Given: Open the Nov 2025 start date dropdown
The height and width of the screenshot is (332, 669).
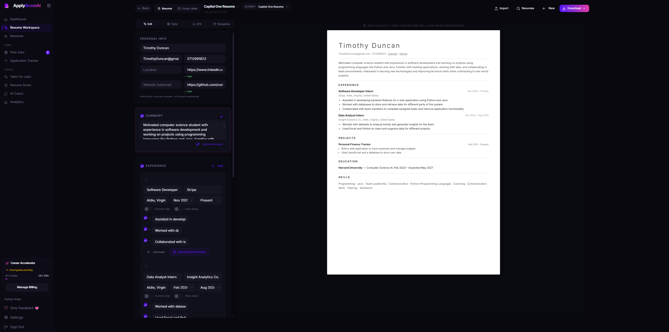Looking at the screenshot, I should pos(183,200).
